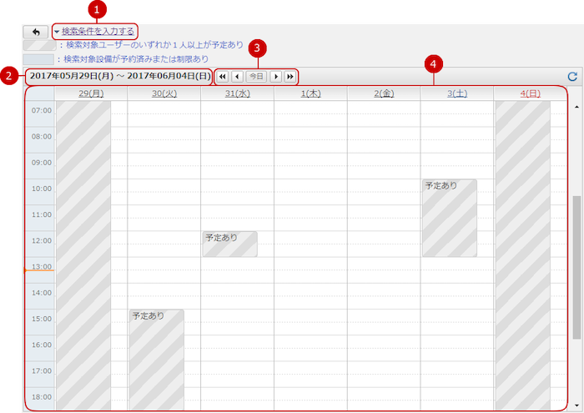Jump to next week with double-right arrow
This screenshot has height=413, width=584.
289,76
